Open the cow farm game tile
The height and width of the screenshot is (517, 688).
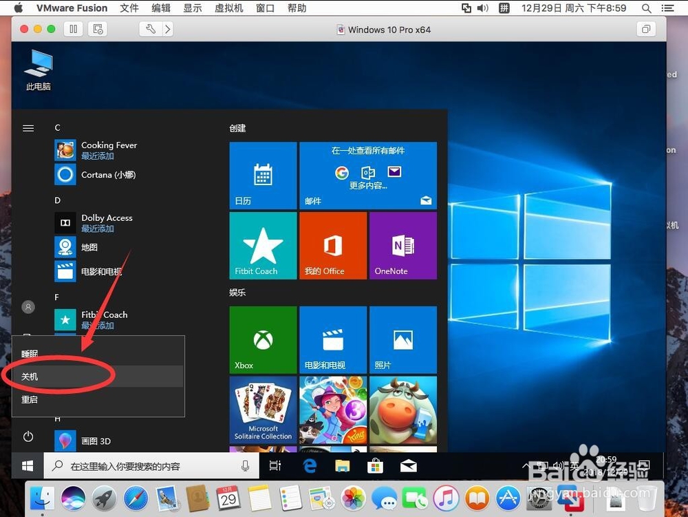click(x=403, y=410)
